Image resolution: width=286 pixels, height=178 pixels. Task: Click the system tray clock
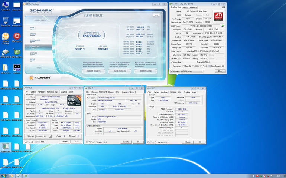[x=279, y=176]
